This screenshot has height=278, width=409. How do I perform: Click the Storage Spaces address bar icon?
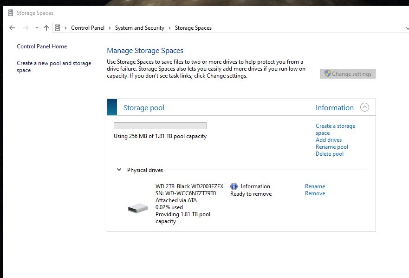[58, 28]
